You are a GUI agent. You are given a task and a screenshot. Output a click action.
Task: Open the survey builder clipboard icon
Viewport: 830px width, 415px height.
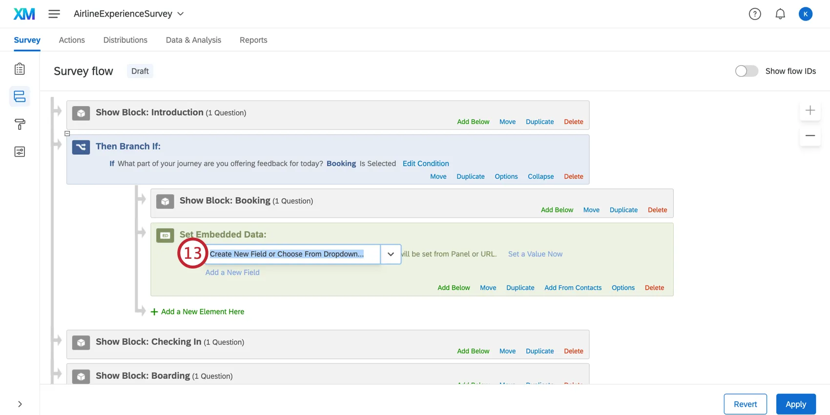point(20,69)
